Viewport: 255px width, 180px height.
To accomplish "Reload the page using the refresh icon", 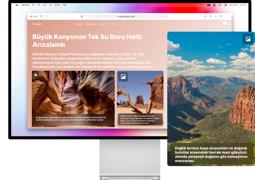I will tap(165, 16).
